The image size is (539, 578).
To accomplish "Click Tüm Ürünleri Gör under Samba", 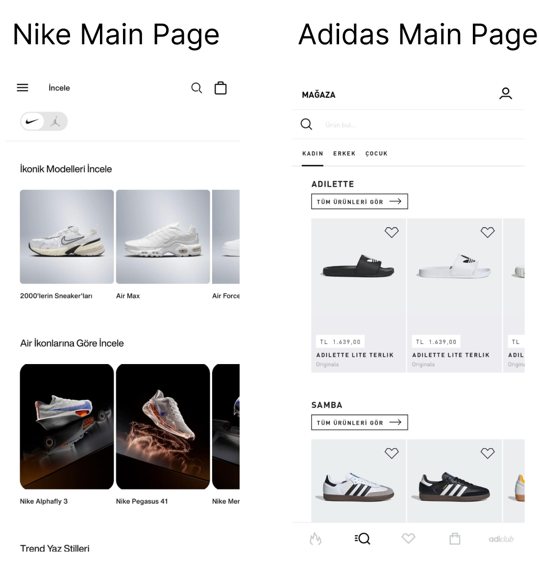I will pyautogui.click(x=359, y=422).
